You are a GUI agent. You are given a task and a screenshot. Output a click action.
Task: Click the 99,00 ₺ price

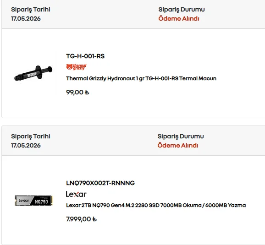tap(77, 92)
